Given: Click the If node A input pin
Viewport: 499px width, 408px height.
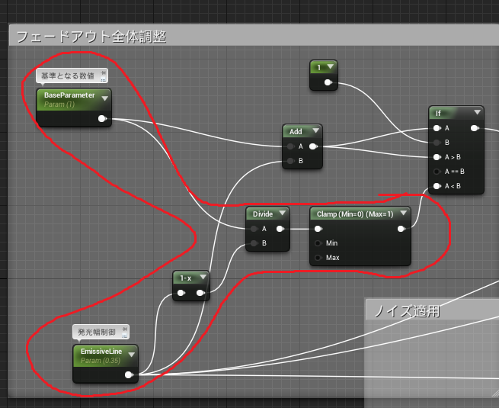Looking at the screenshot, I should (437, 128).
